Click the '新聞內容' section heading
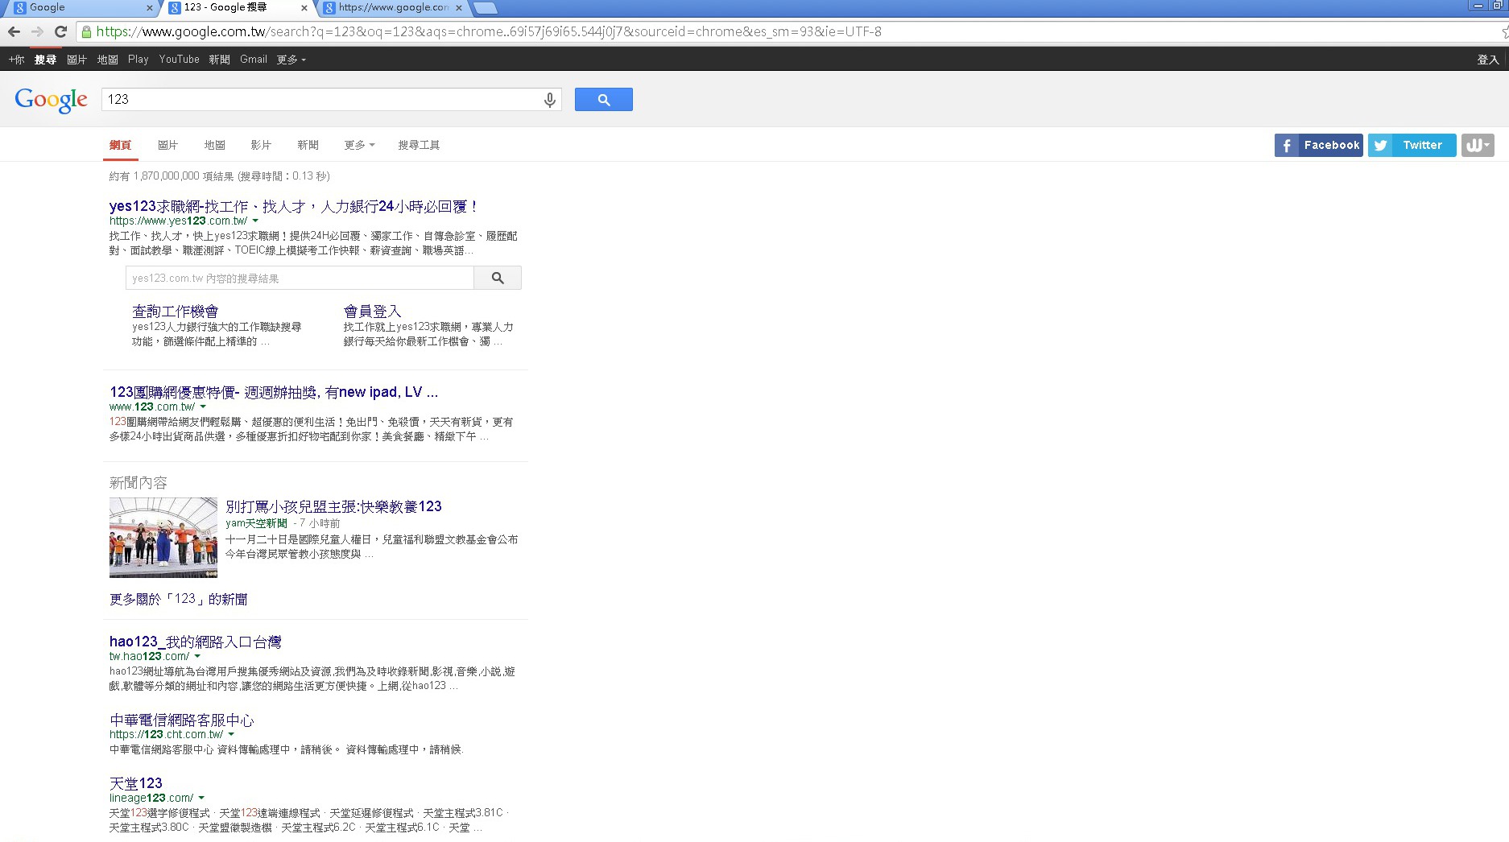The image size is (1509, 842). coord(138,483)
